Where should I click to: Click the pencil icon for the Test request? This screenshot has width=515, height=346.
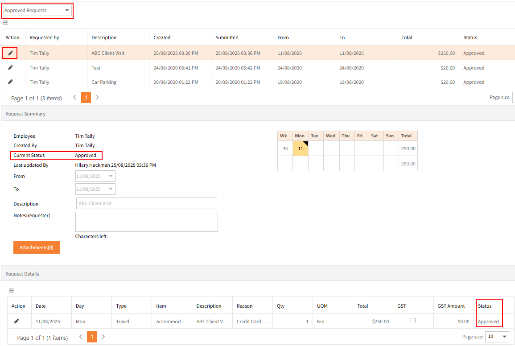[10, 67]
